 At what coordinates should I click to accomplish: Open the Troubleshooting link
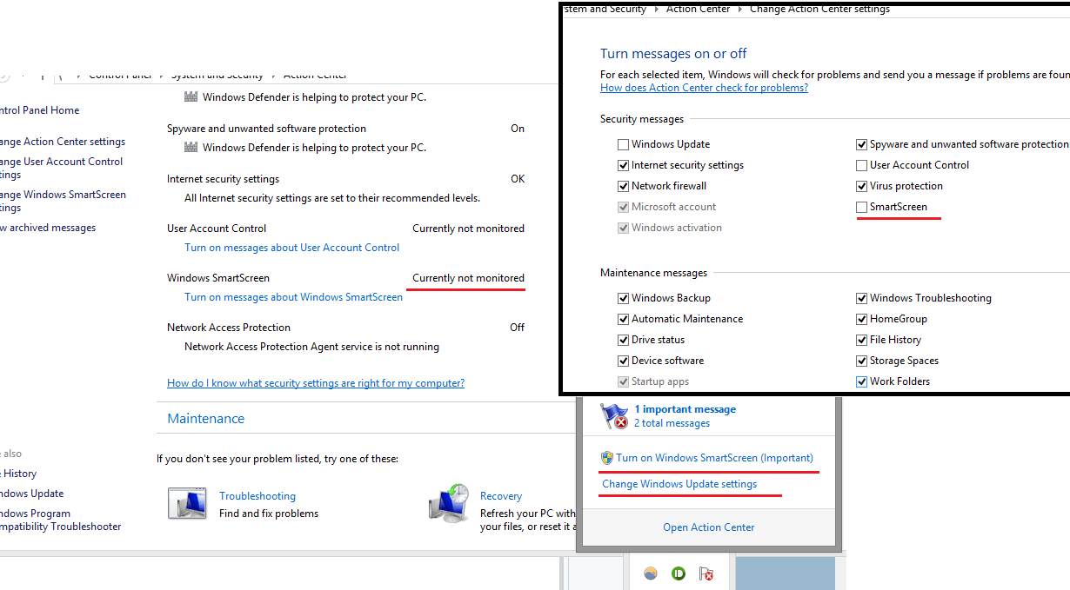(x=257, y=496)
